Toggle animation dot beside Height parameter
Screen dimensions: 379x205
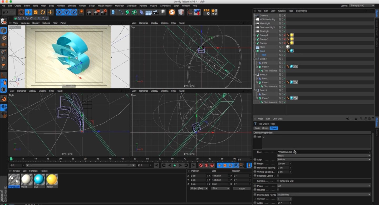coord(255,163)
